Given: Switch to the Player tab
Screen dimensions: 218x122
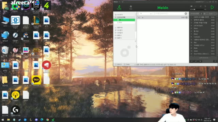Looking at the screenshot, I should [119, 7].
